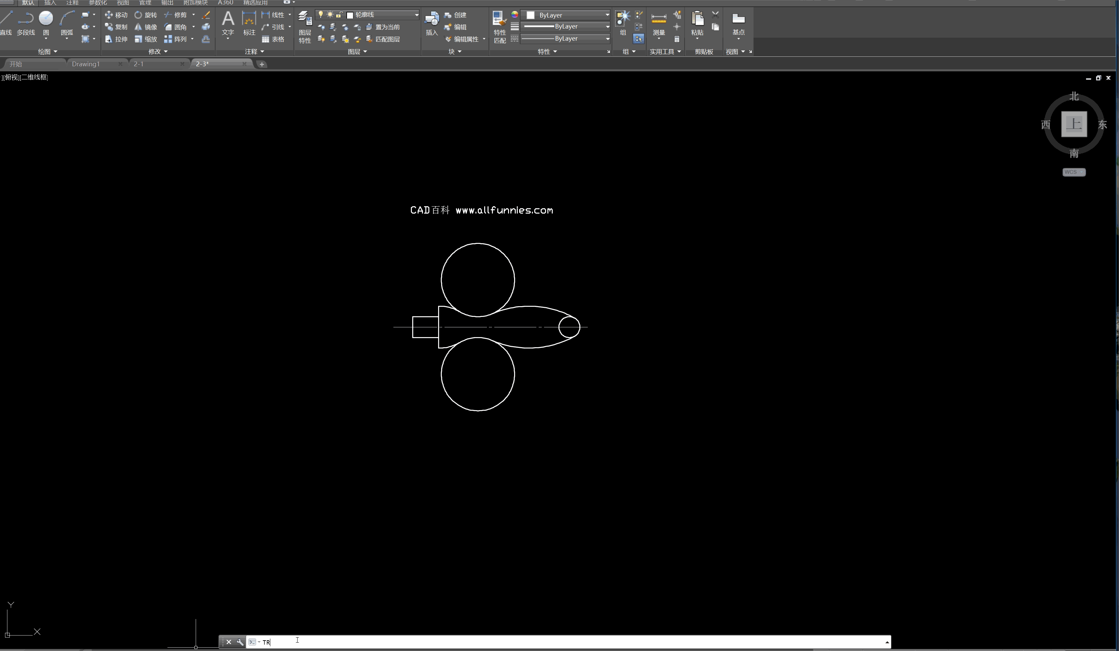Toggle layer on/off lightbulb for 轮廓线 layer
The height and width of the screenshot is (651, 1119).
point(320,15)
